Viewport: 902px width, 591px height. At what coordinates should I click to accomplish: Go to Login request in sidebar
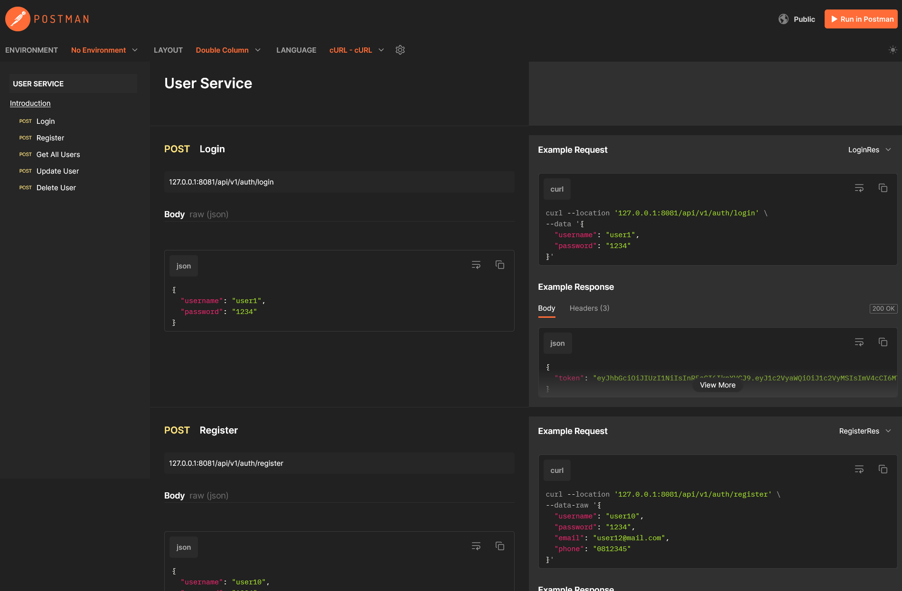pyautogui.click(x=46, y=121)
